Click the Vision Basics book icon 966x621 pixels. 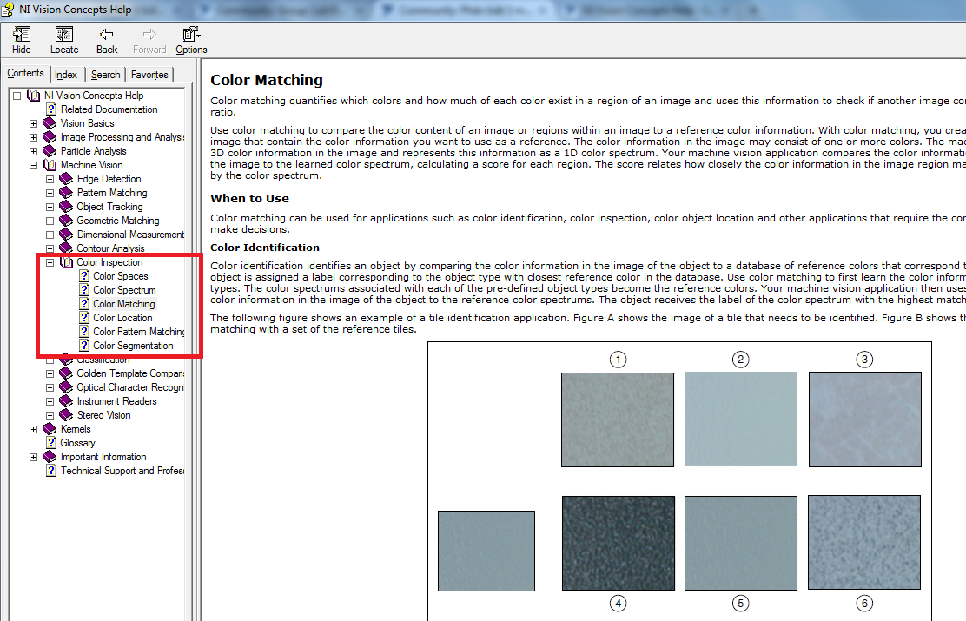pyautogui.click(x=50, y=123)
